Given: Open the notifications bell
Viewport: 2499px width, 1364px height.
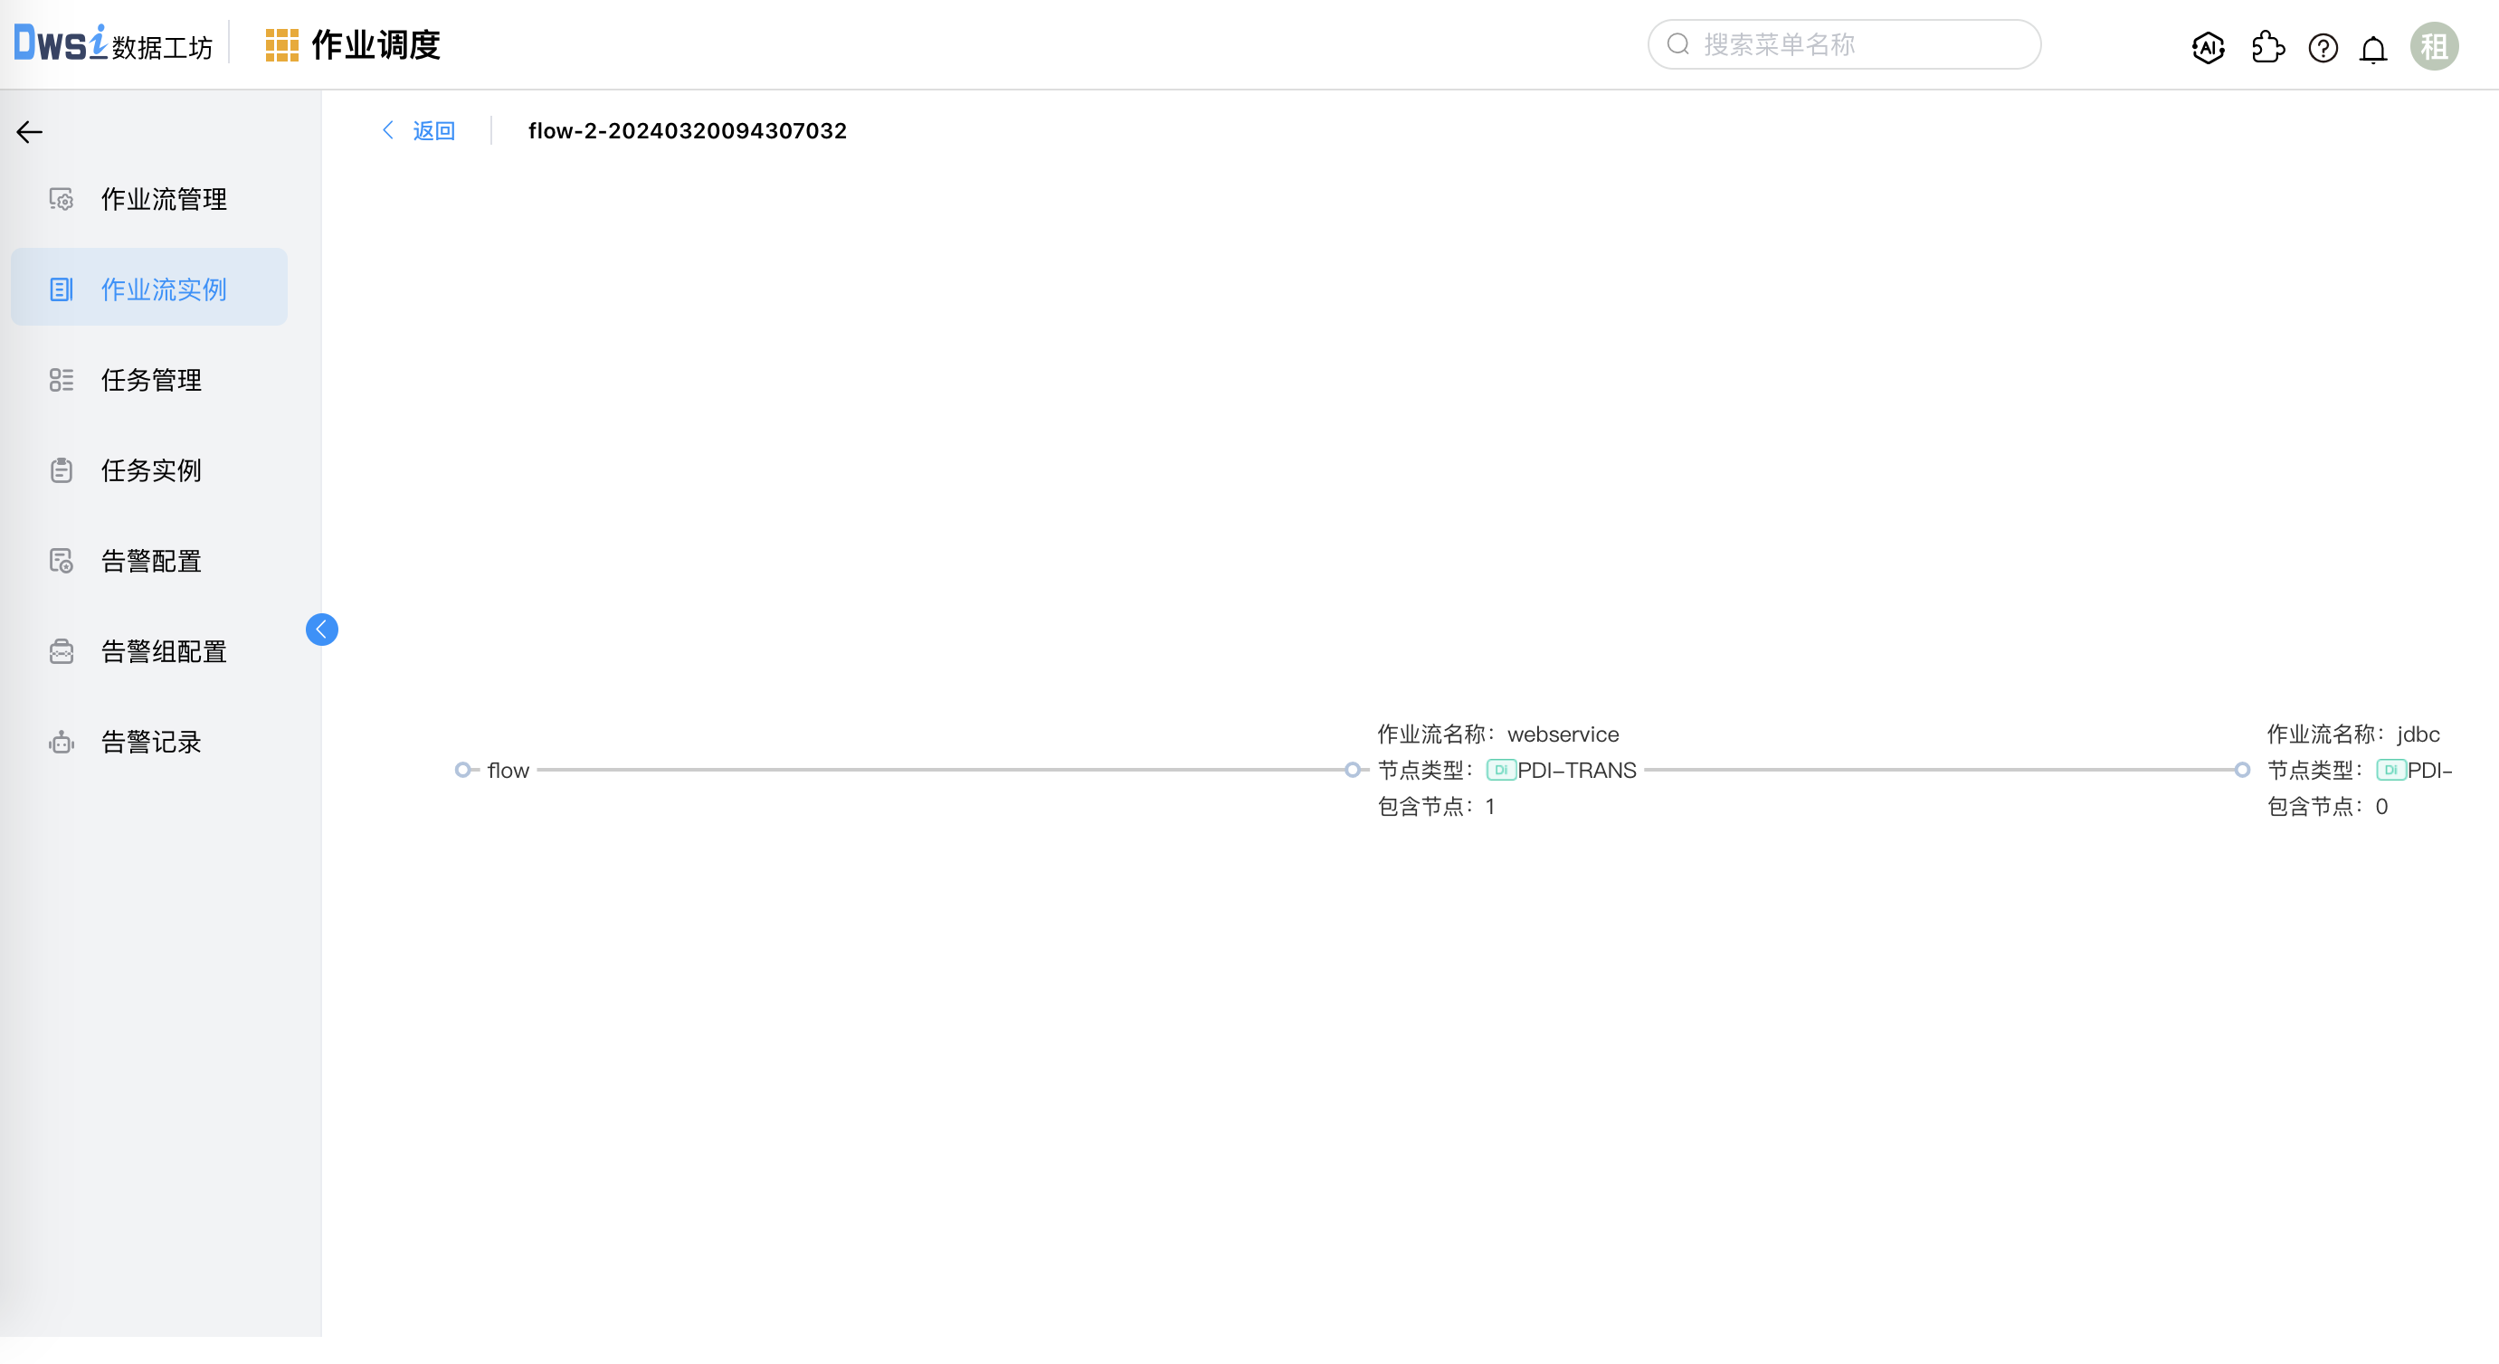Looking at the screenshot, I should (2373, 48).
